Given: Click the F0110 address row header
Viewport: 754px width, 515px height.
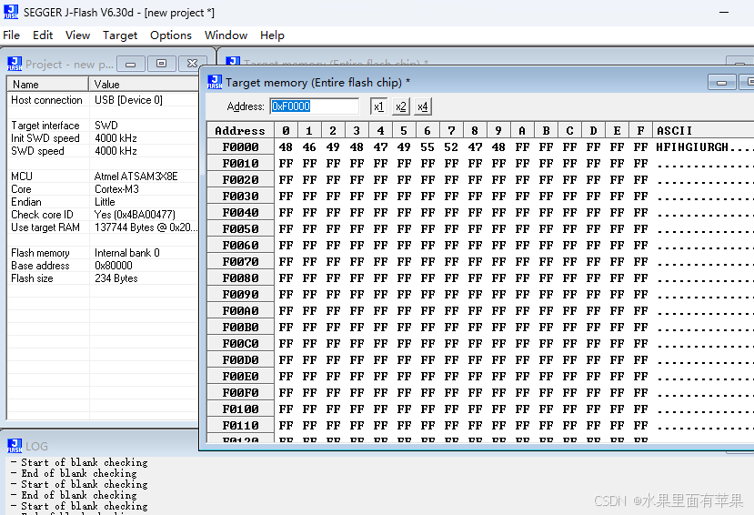Looking at the screenshot, I should (240, 425).
